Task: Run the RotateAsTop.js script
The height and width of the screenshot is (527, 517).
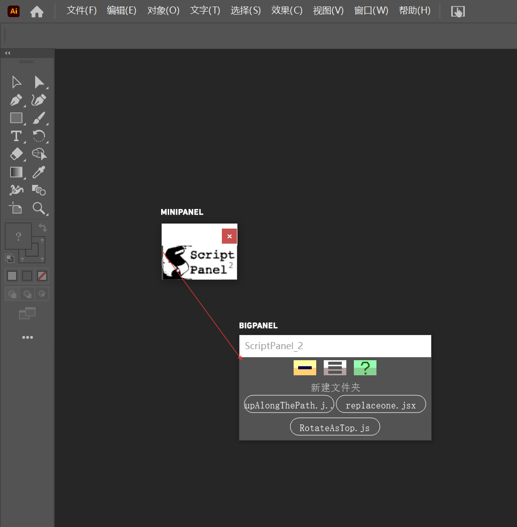Action: point(335,427)
